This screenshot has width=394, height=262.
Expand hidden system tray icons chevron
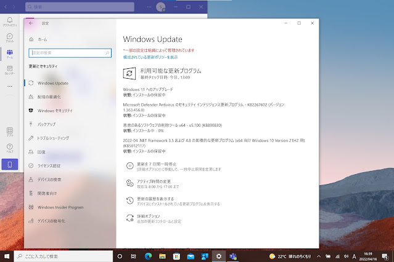point(319,256)
